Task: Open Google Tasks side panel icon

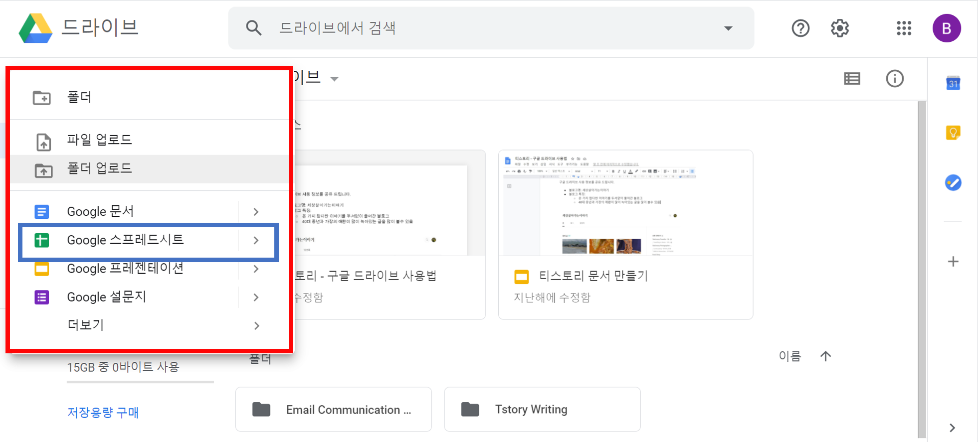Action: click(953, 182)
